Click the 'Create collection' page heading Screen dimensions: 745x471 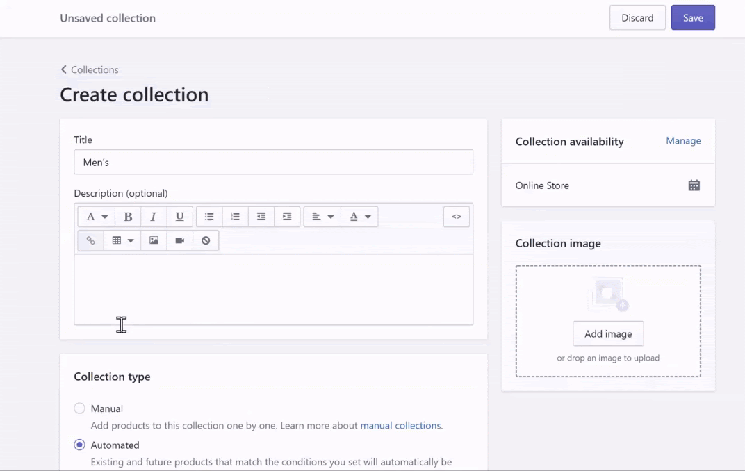(134, 95)
